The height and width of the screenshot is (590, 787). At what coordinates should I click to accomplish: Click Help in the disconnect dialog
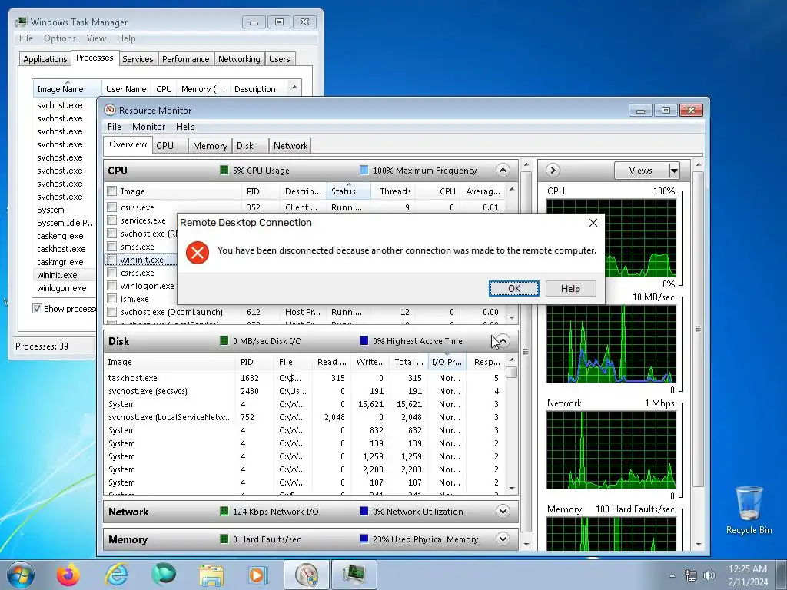(x=571, y=289)
